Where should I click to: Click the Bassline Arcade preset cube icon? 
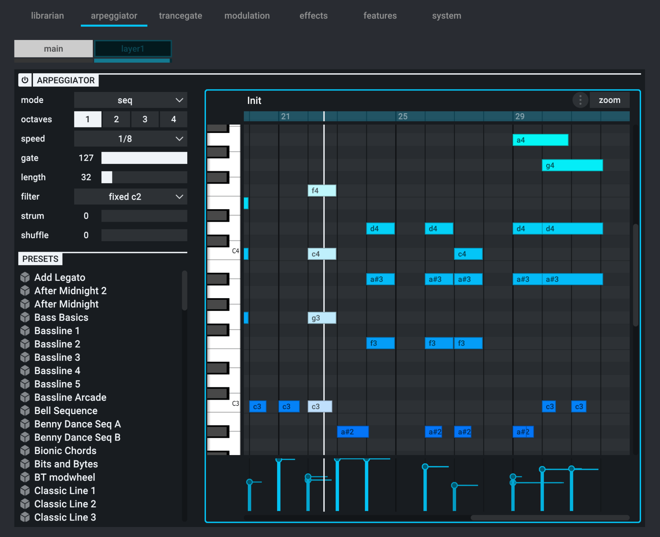pyautogui.click(x=25, y=397)
